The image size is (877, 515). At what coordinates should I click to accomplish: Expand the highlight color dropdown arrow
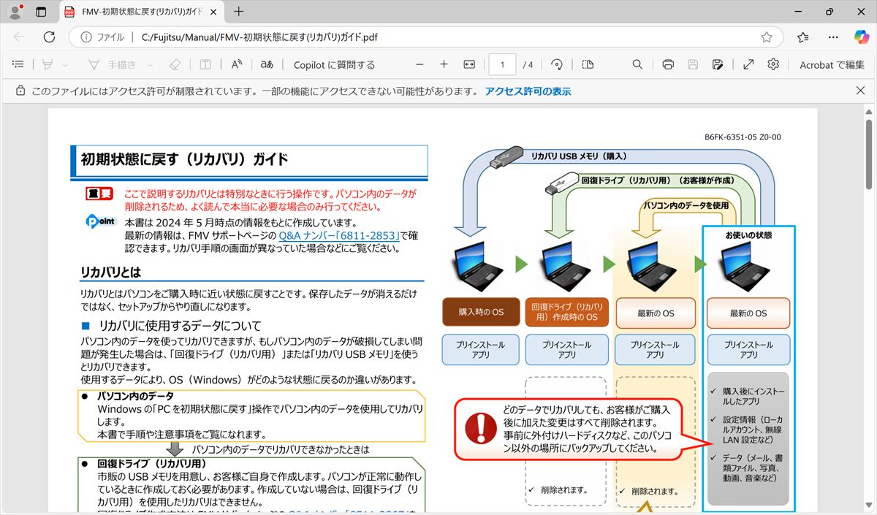coord(66,64)
